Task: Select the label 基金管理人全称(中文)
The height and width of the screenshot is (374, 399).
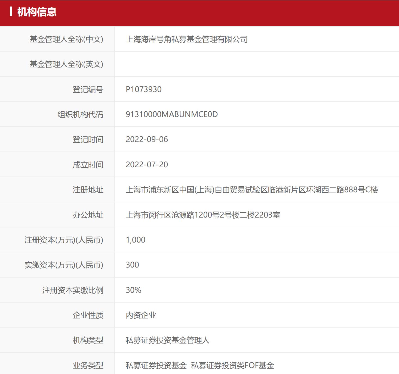Action: [x=66, y=39]
